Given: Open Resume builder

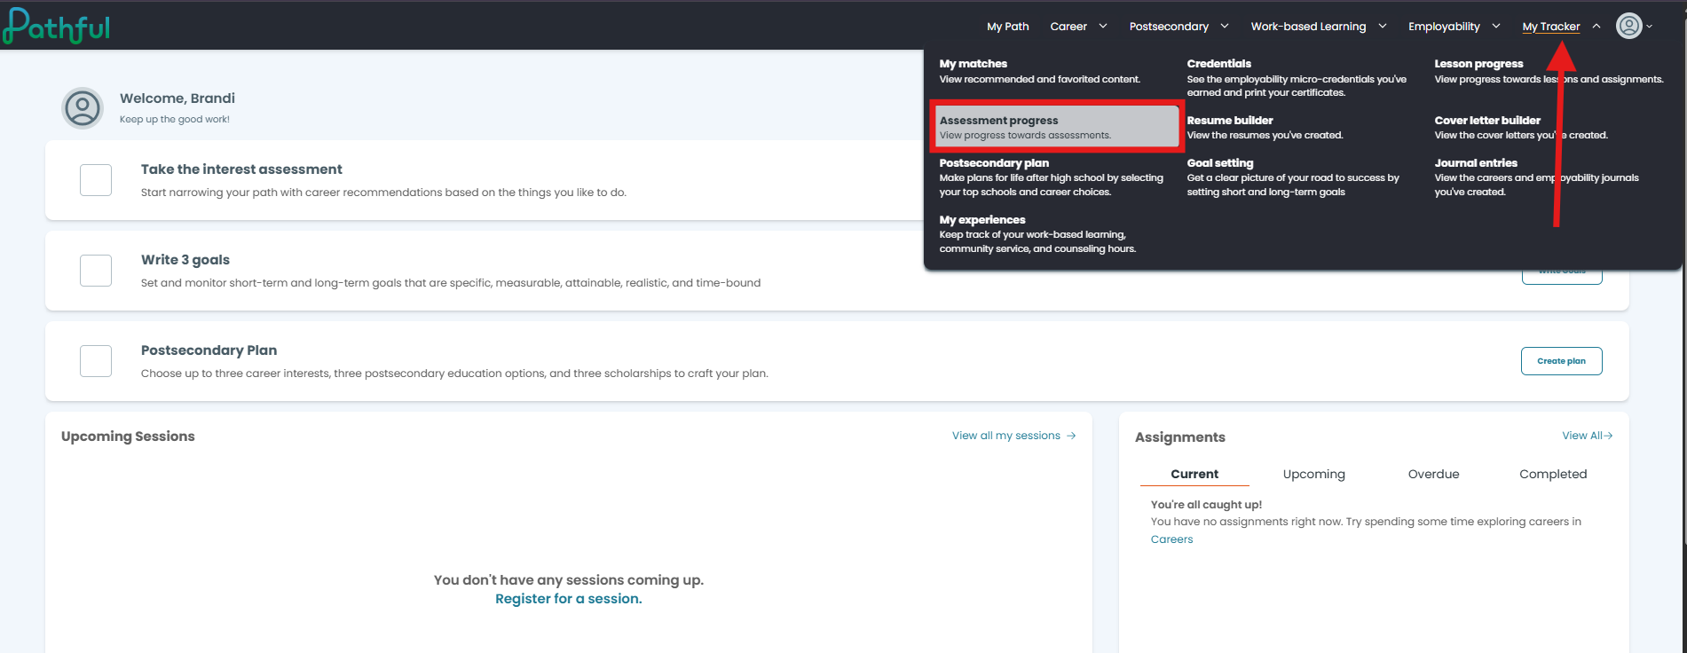Looking at the screenshot, I should pos(1265,127).
